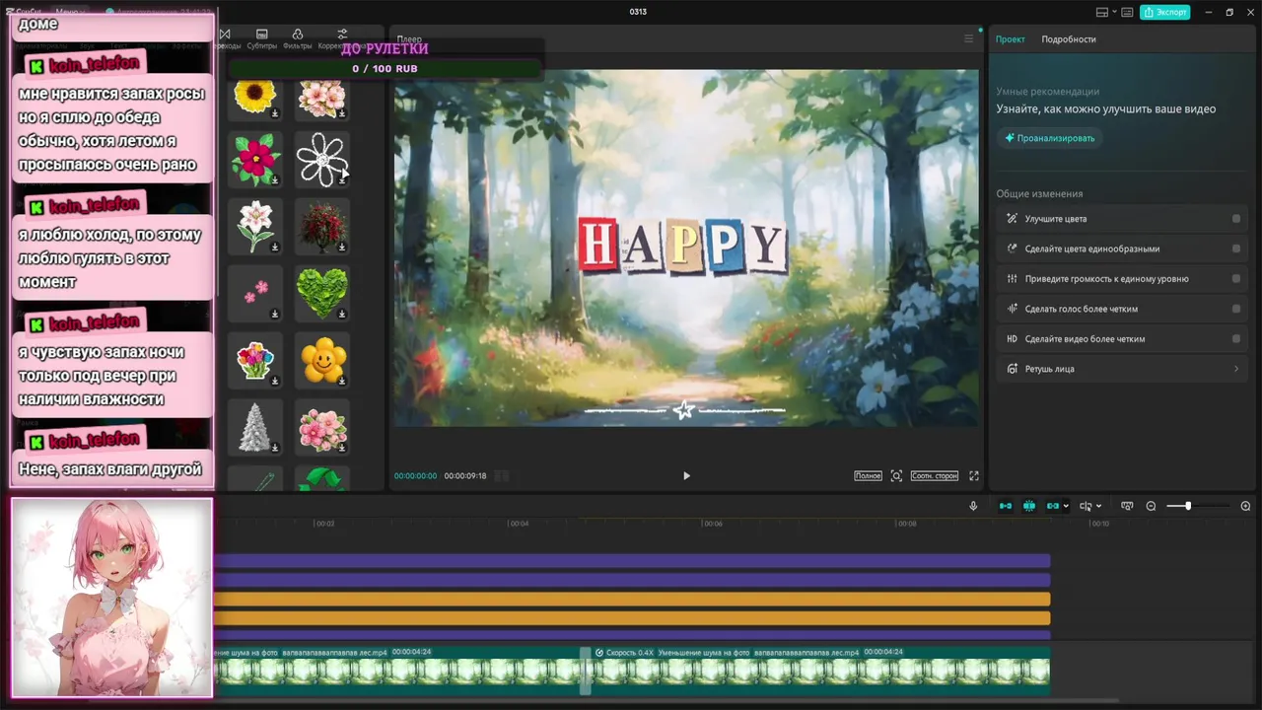The height and width of the screenshot is (710, 1262).
Task: Switch to the Проект tab
Action: pos(1010,39)
